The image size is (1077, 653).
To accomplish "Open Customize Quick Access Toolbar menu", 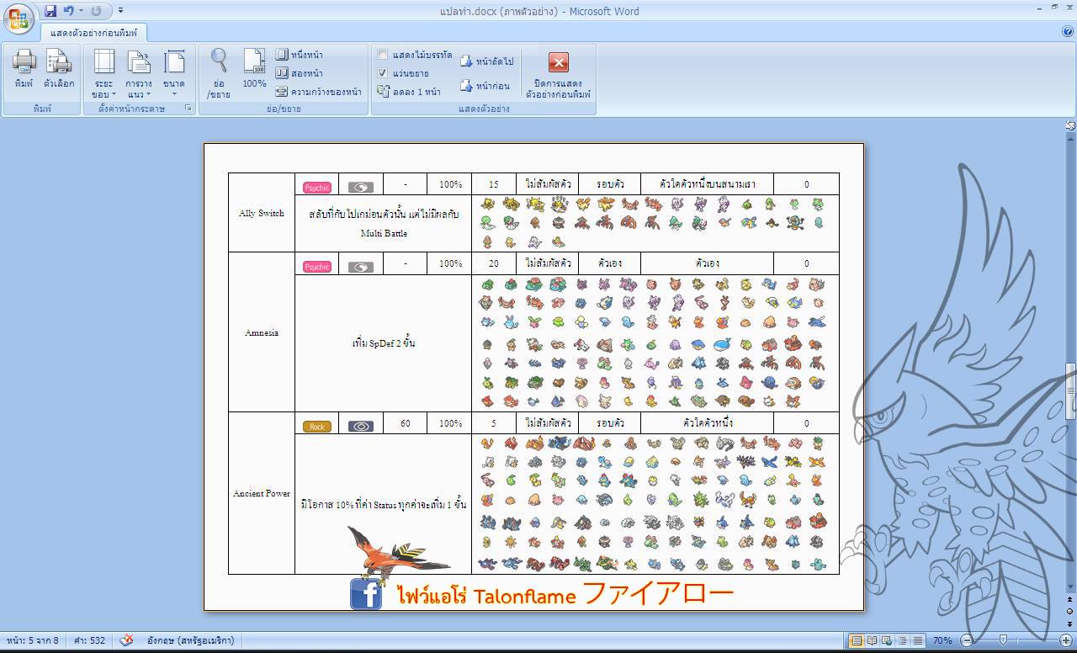I will coord(120,11).
